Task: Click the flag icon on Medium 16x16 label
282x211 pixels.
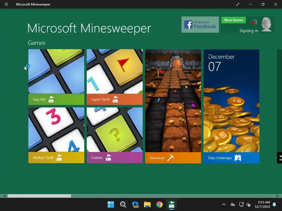Action: [59, 157]
